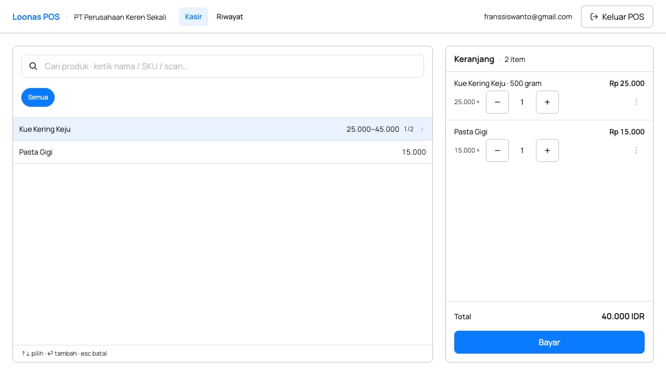Click the Keluar POS button
The height and width of the screenshot is (375, 666).
click(x=617, y=17)
